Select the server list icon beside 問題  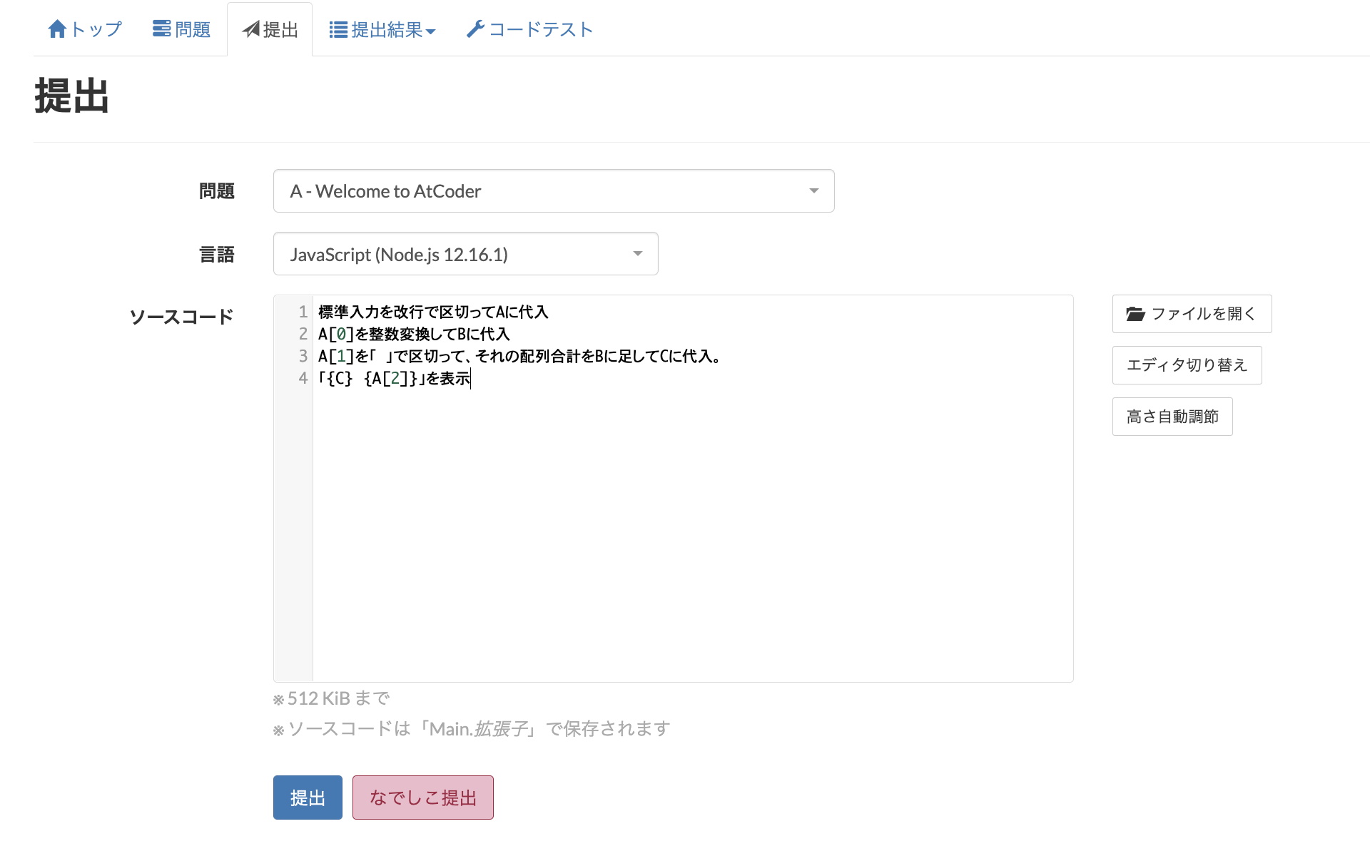coord(160,29)
